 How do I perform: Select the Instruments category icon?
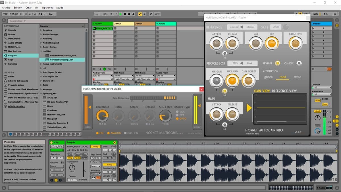[5, 39]
